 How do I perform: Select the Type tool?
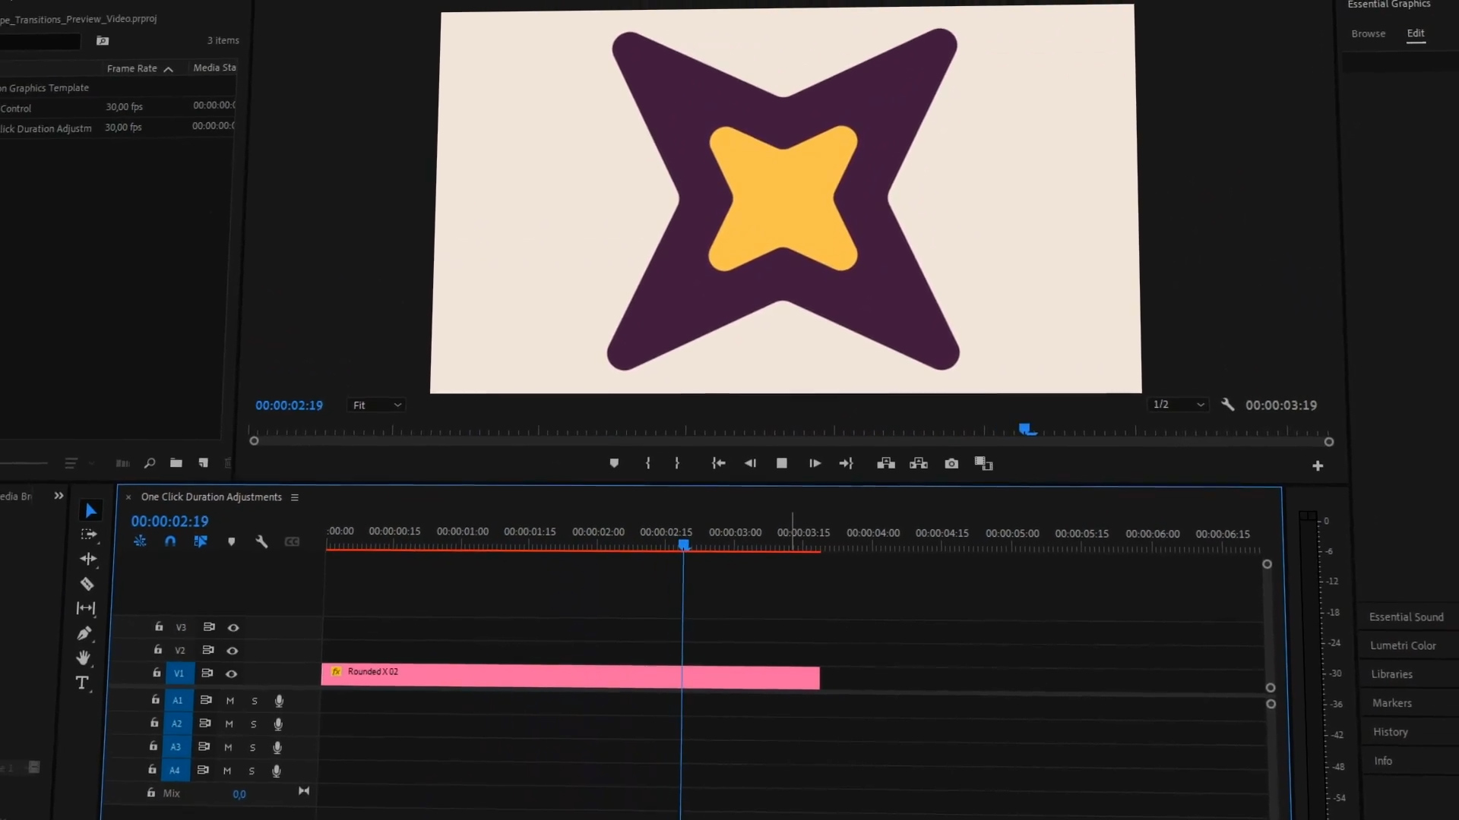click(x=82, y=683)
